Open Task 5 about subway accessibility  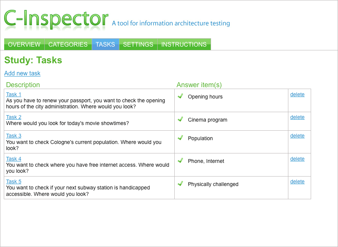coord(13,181)
